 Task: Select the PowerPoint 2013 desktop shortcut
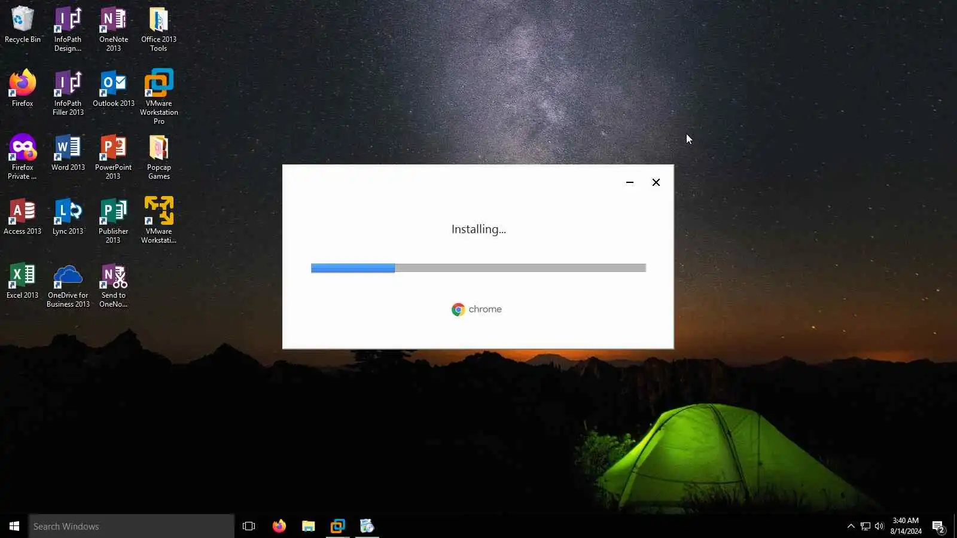(x=113, y=157)
